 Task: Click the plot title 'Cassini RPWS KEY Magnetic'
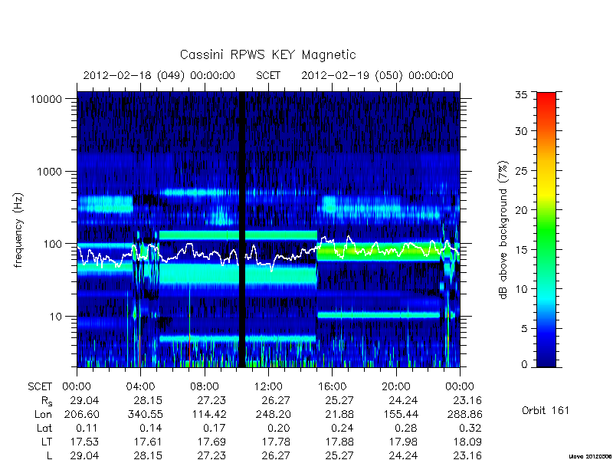tap(267, 54)
